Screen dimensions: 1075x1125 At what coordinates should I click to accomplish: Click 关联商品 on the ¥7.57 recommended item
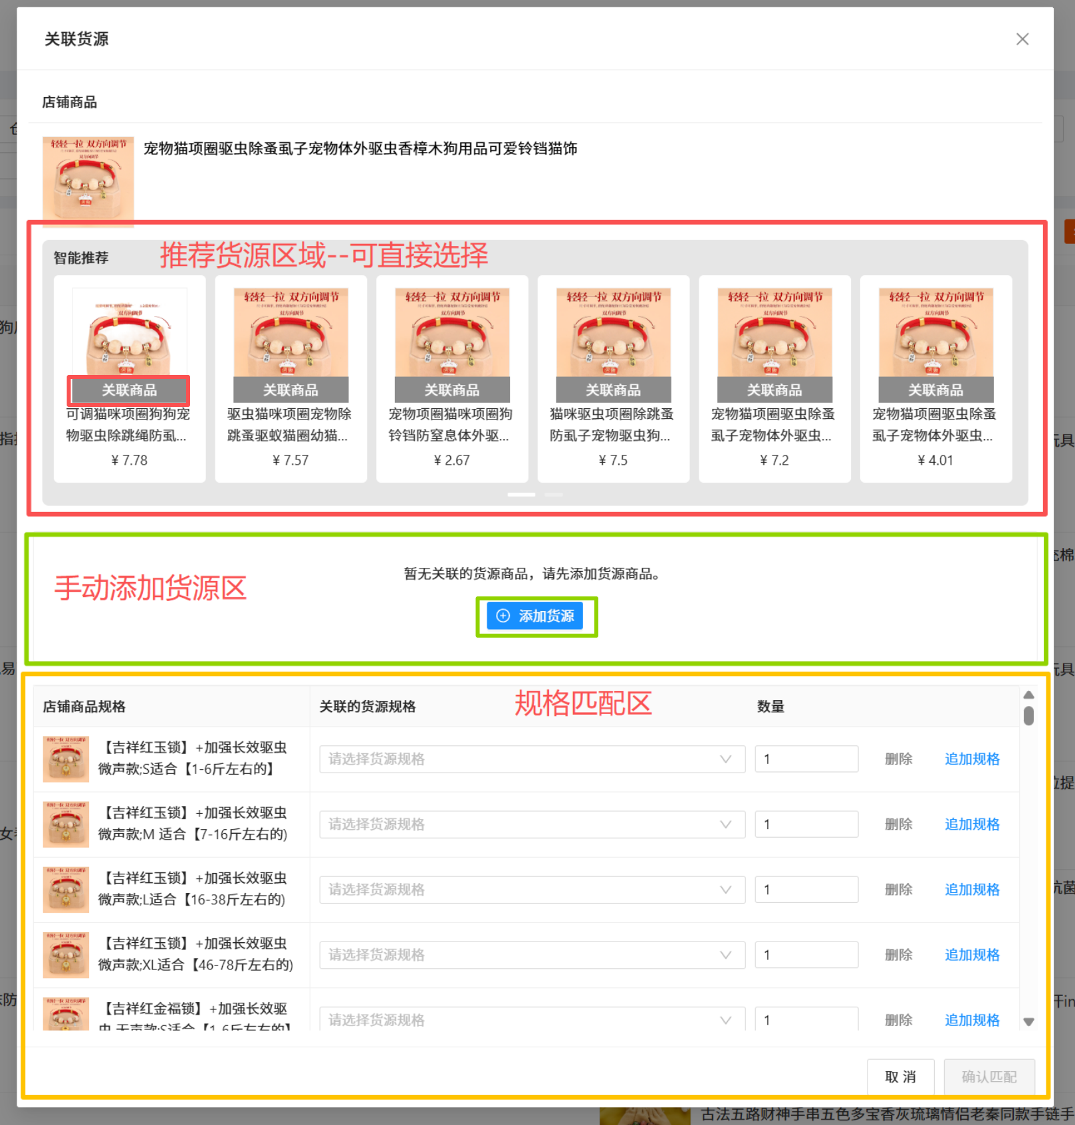(x=291, y=390)
